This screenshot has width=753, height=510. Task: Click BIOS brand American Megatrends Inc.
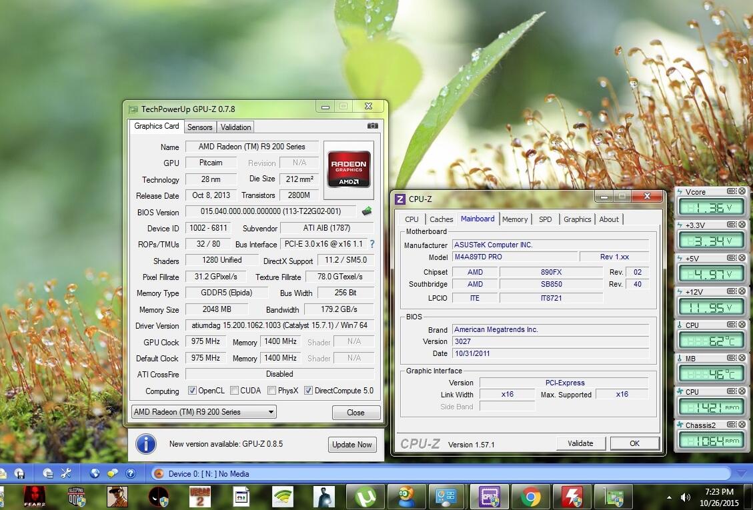coord(550,329)
